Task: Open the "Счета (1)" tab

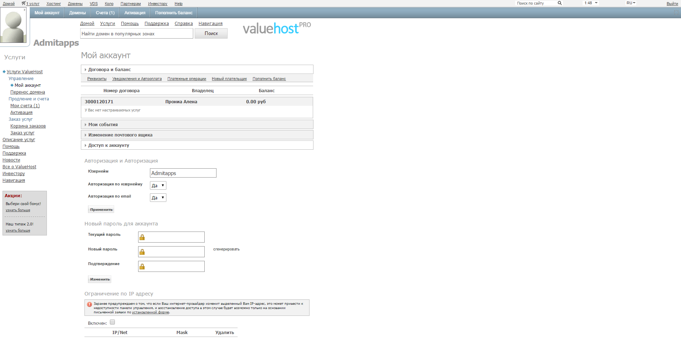Action: click(x=105, y=13)
